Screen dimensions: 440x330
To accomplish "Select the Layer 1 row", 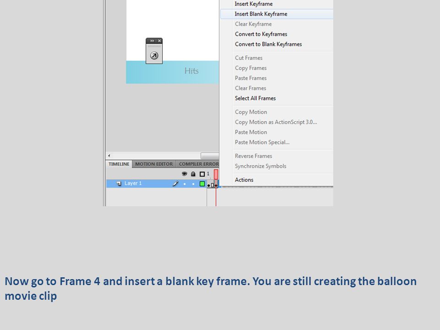I will (156, 183).
